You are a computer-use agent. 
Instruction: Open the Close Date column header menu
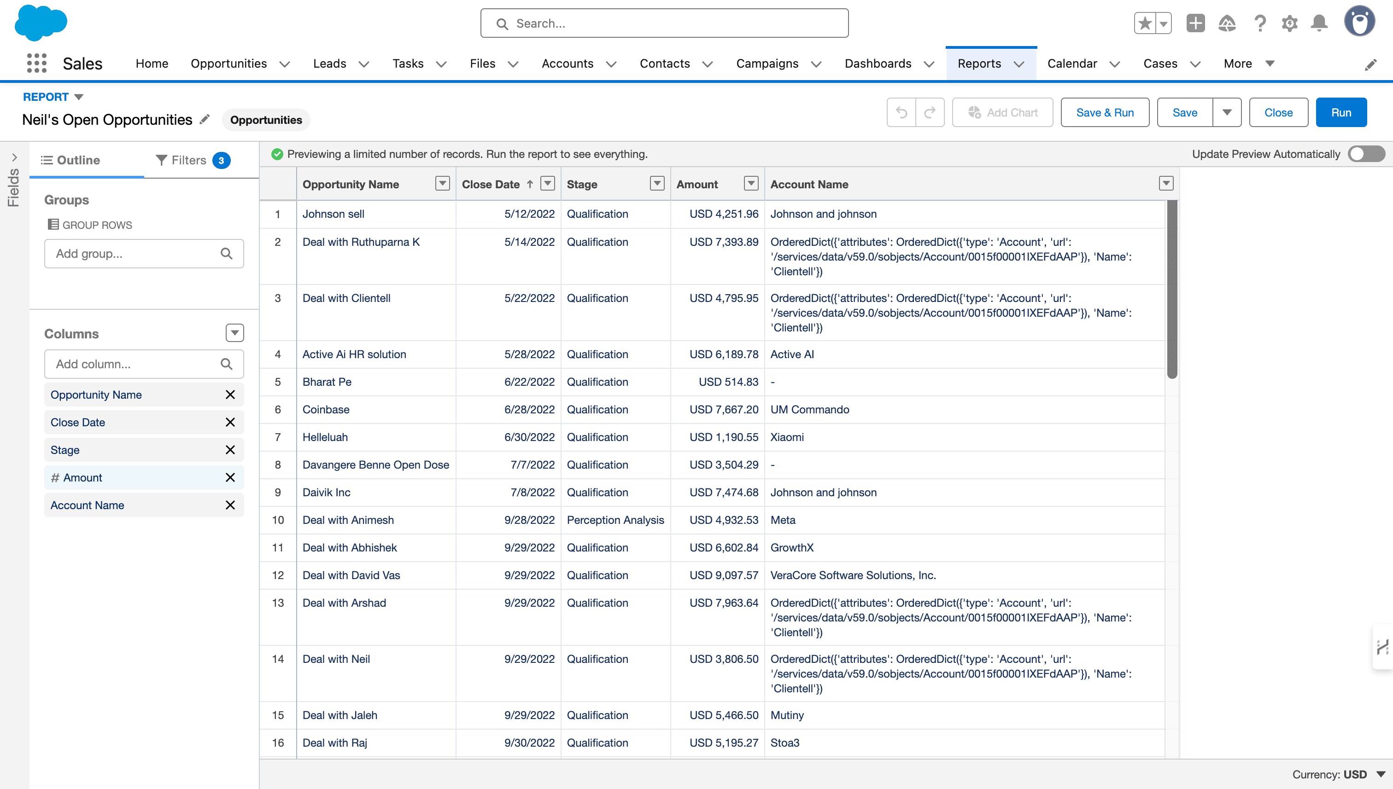coord(548,184)
